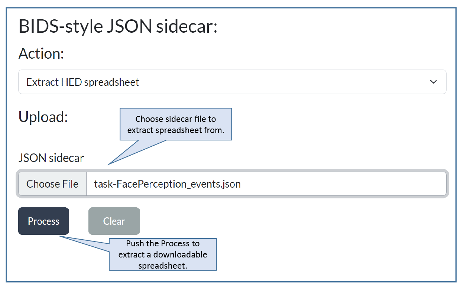Click the empty area right of the filename
This screenshot has height=295, width=464.
click(x=342, y=184)
